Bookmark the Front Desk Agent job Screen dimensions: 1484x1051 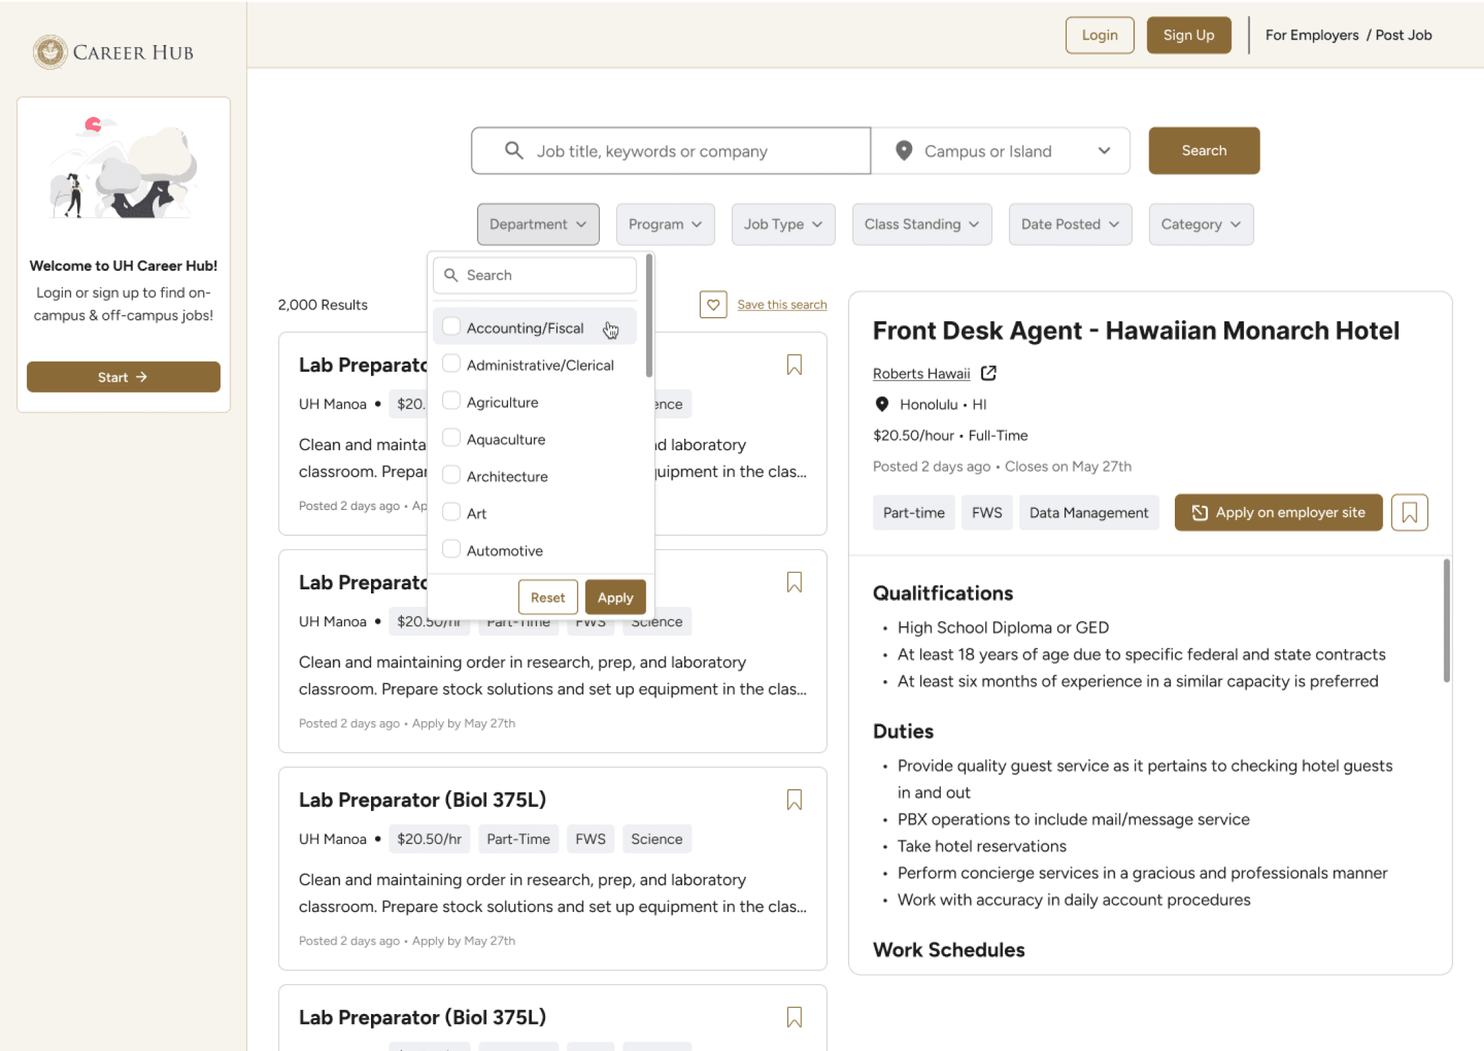(1409, 513)
